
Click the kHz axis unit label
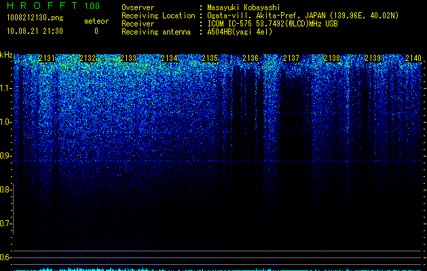(6, 55)
